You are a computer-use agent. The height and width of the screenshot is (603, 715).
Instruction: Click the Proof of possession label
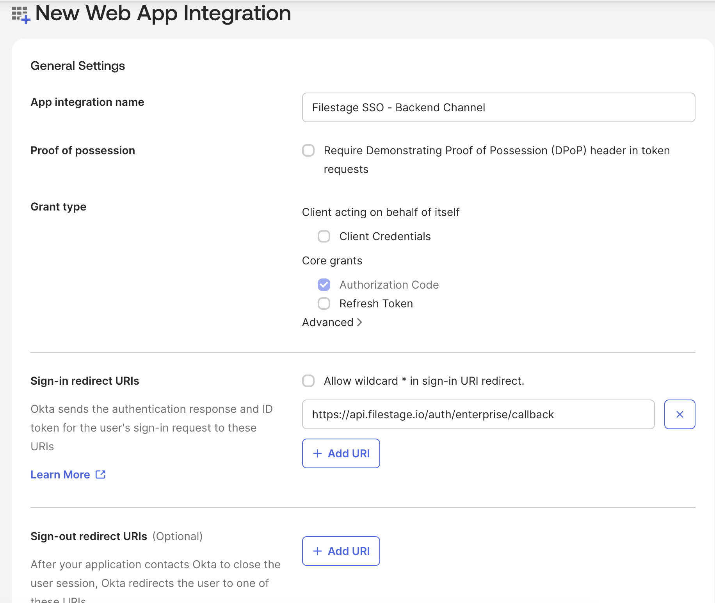(x=83, y=150)
